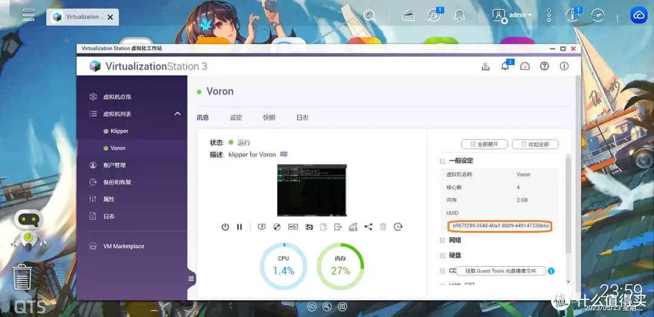Click the CPU 1.4% usage gauge
654x317 pixels.
pyautogui.click(x=283, y=266)
